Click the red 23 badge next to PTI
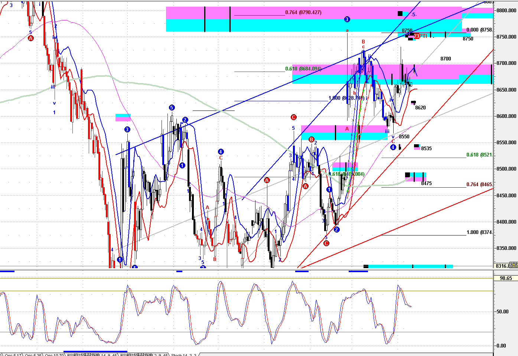This screenshot has width=518, height=356. (x=417, y=36)
